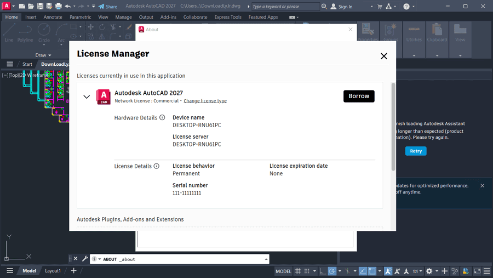Image resolution: width=493 pixels, height=278 pixels.
Task: Click the Change license type link
Action: pos(205,101)
